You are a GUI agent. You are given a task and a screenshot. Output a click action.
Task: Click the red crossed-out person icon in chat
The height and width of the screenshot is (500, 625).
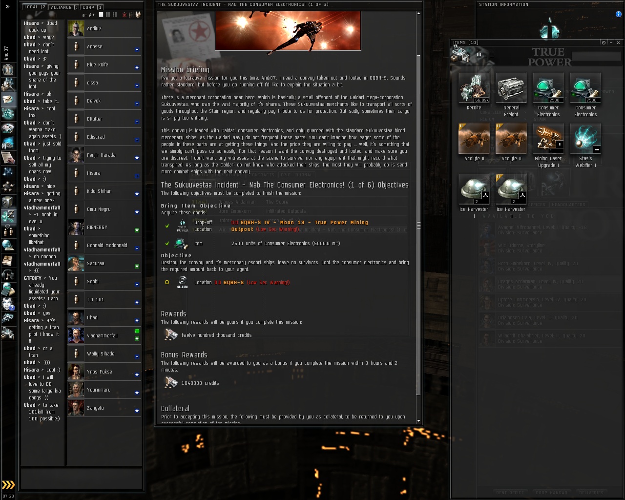click(x=125, y=15)
